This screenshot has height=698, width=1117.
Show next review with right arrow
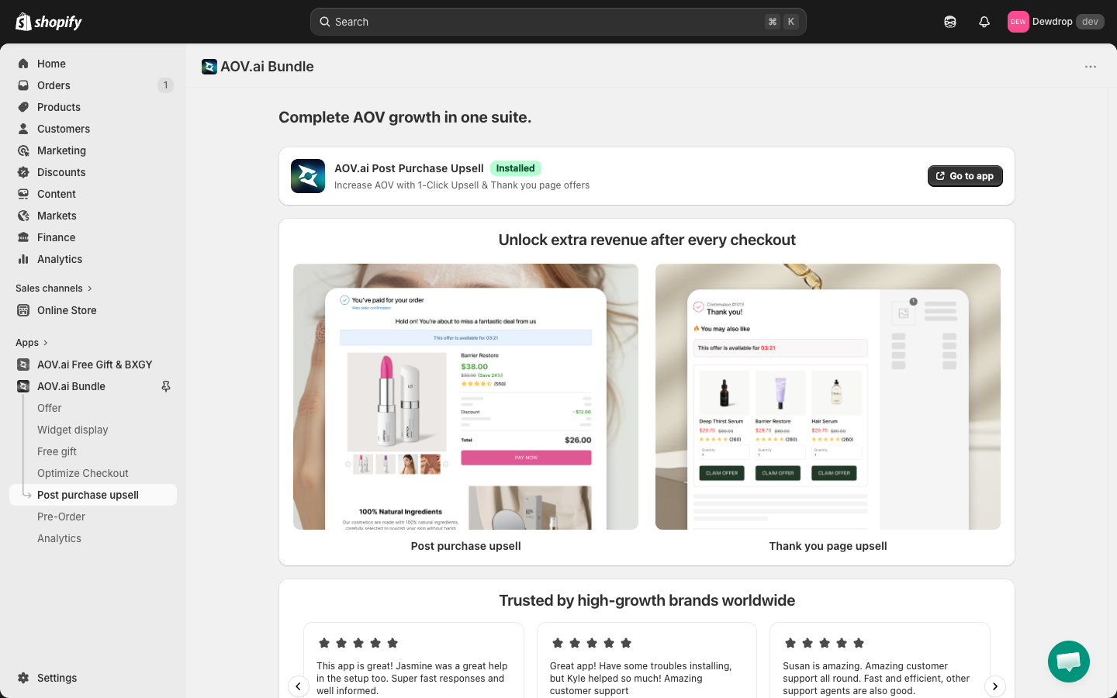995,686
